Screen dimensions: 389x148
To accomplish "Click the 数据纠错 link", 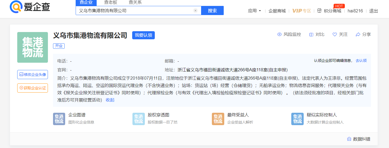I will [x=362, y=139].
